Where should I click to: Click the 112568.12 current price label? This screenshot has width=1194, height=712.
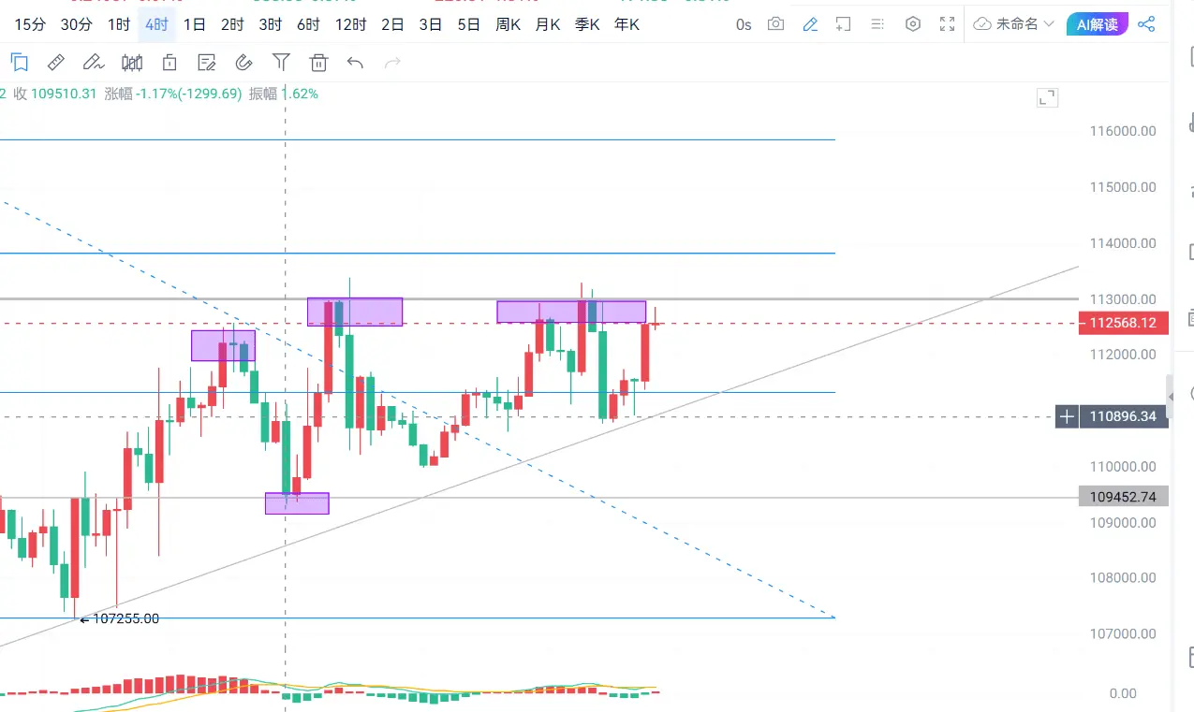(x=1122, y=323)
